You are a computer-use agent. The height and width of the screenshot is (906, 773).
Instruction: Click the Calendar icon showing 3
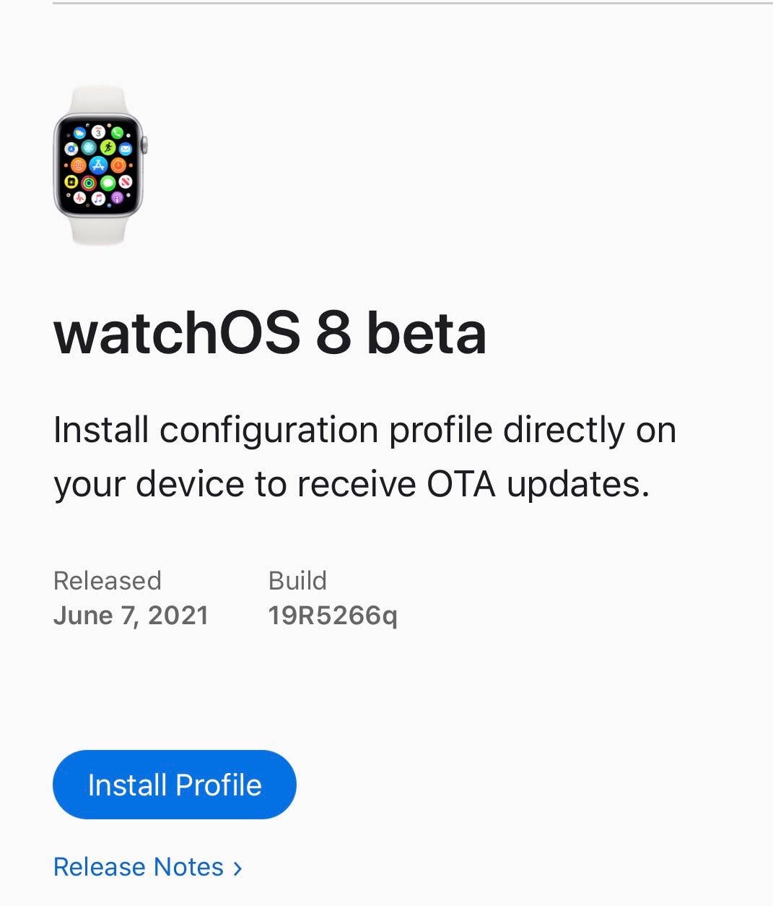click(x=98, y=132)
